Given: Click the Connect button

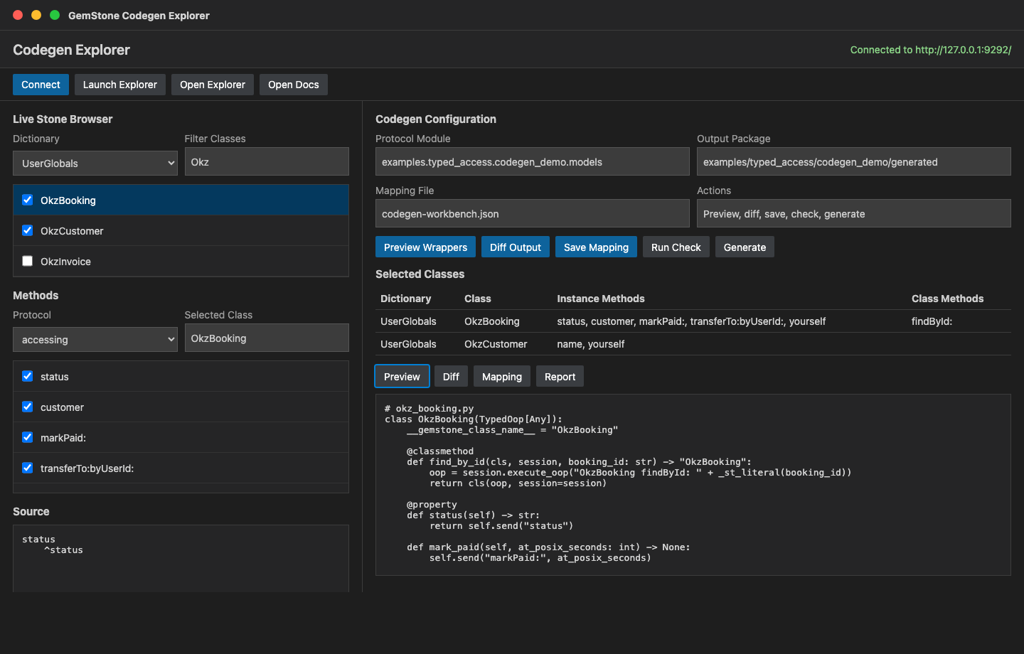Looking at the screenshot, I should click(41, 85).
